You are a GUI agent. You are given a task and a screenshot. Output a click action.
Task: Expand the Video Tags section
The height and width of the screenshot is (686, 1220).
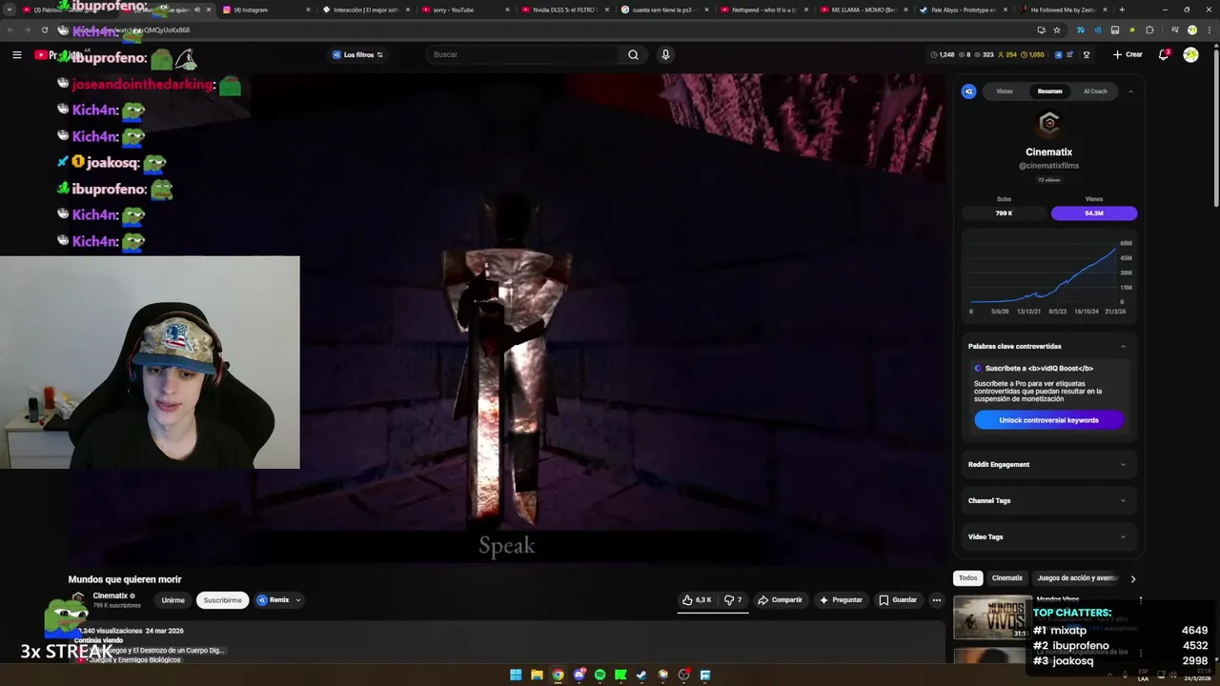click(1048, 536)
